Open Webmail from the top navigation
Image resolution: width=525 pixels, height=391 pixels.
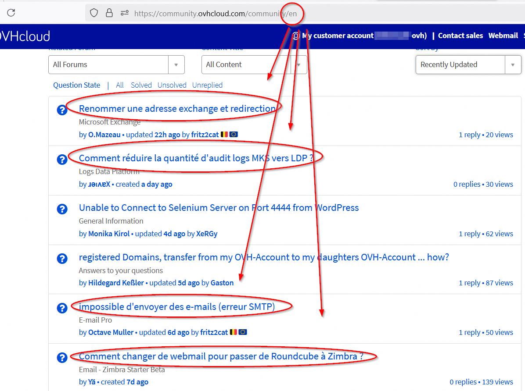[503, 36]
